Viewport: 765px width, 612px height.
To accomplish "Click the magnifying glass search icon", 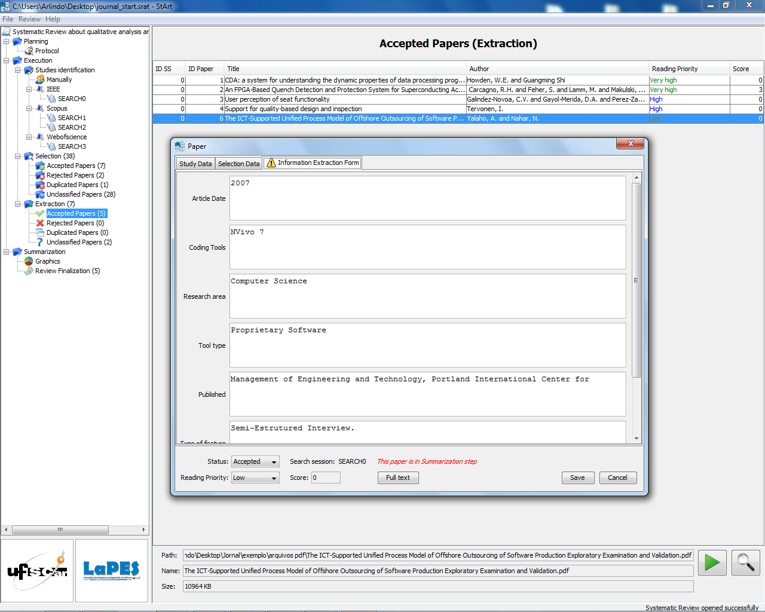I will 745,562.
